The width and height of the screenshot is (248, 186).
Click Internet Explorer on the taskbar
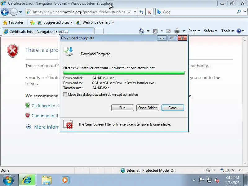27,180
